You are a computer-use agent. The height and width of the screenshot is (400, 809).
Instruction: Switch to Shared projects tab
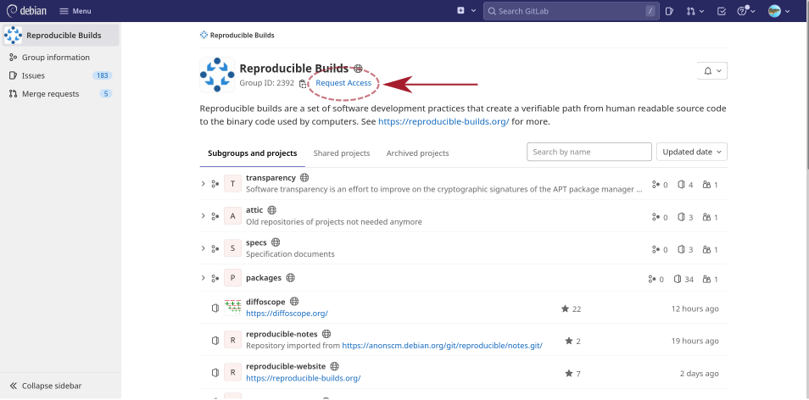[342, 153]
